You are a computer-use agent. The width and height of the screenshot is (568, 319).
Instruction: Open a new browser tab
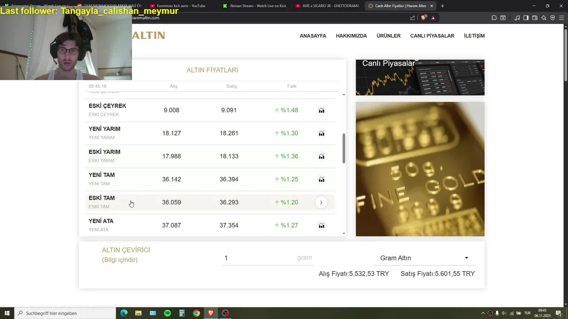pos(442,6)
